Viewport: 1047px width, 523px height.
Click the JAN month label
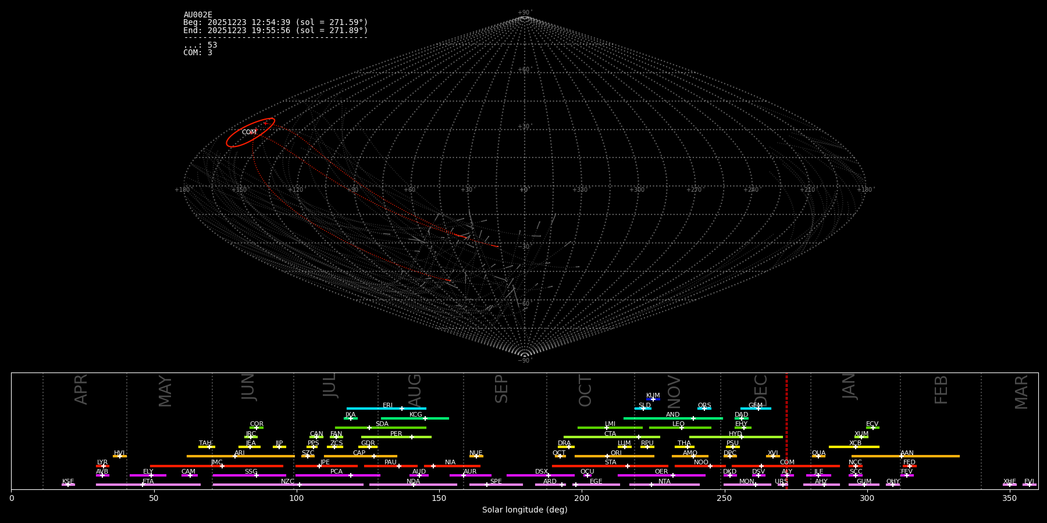click(x=849, y=386)
